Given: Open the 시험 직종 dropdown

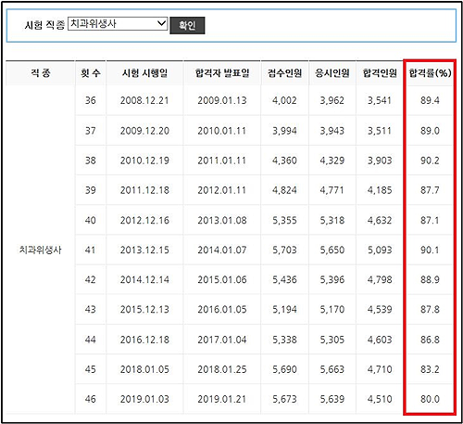Looking at the screenshot, I should 118,23.
